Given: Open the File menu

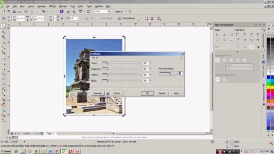Looking at the screenshot, I should coord(8,6).
